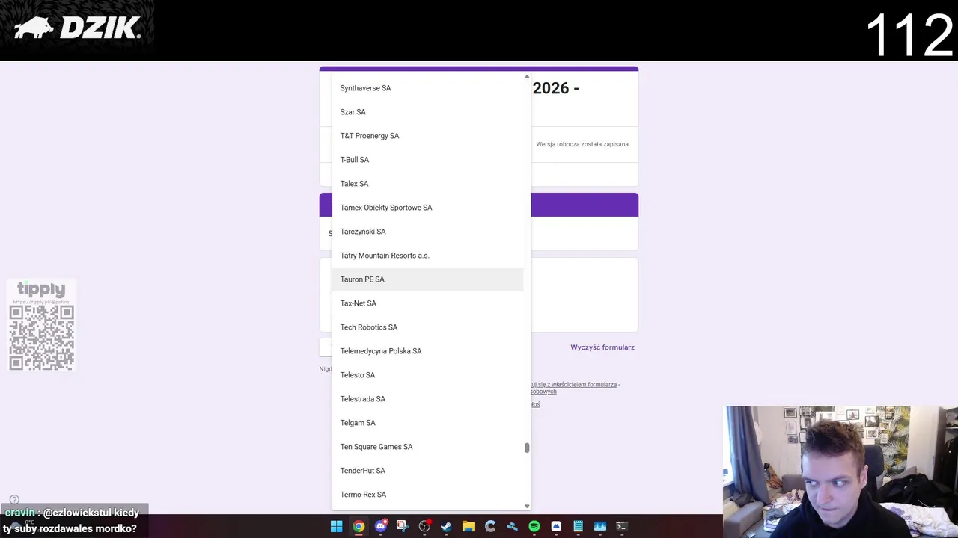Pick Termo-Rex SA entry
The image size is (958, 538).
click(427, 495)
